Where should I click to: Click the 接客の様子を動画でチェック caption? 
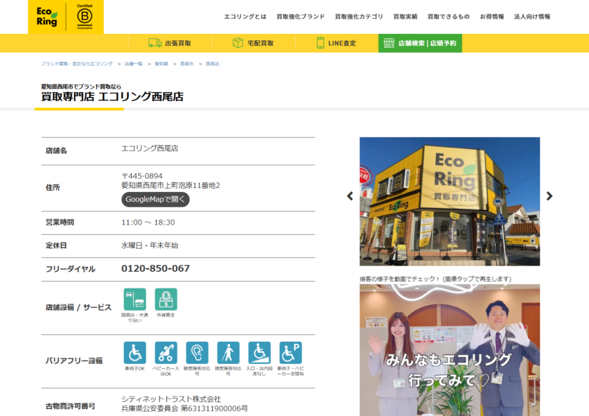tap(435, 279)
